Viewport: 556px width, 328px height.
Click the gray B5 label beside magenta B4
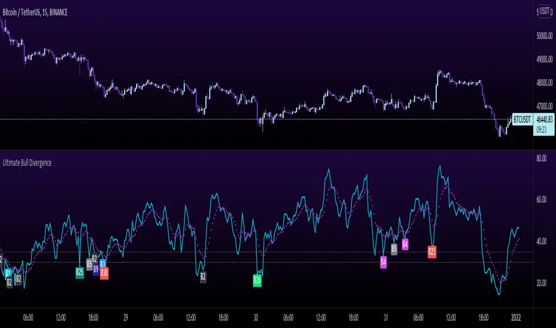point(394,249)
